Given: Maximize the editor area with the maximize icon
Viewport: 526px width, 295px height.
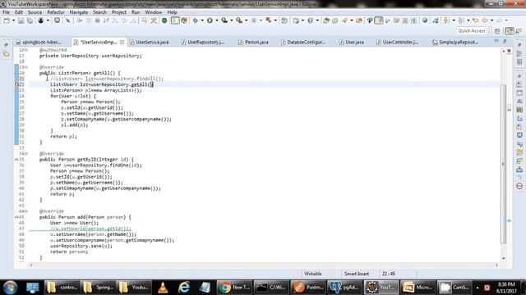Looking at the screenshot, I should [x=505, y=41].
